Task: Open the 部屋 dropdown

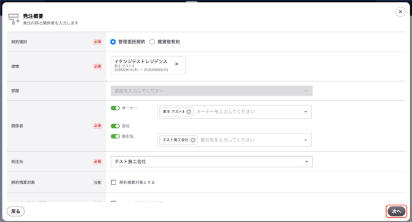Action: pyautogui.click(x=212, y=91)
